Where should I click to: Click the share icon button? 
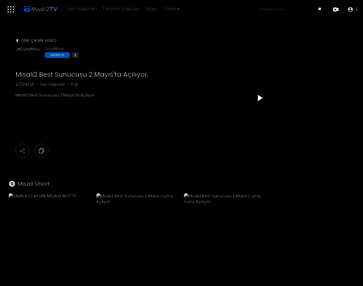22,151
